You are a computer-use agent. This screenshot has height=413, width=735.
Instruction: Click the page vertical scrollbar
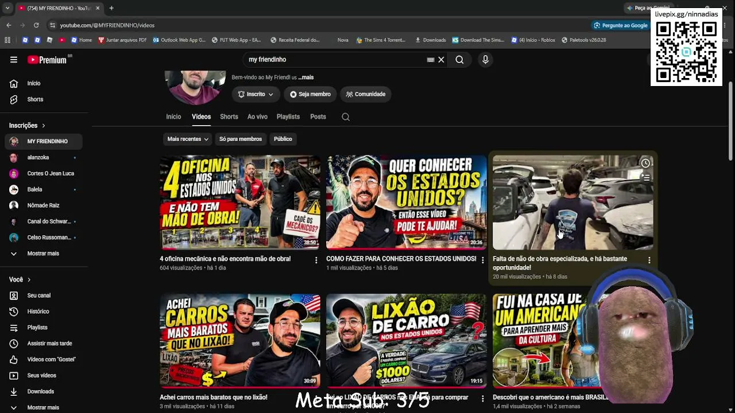730,120
